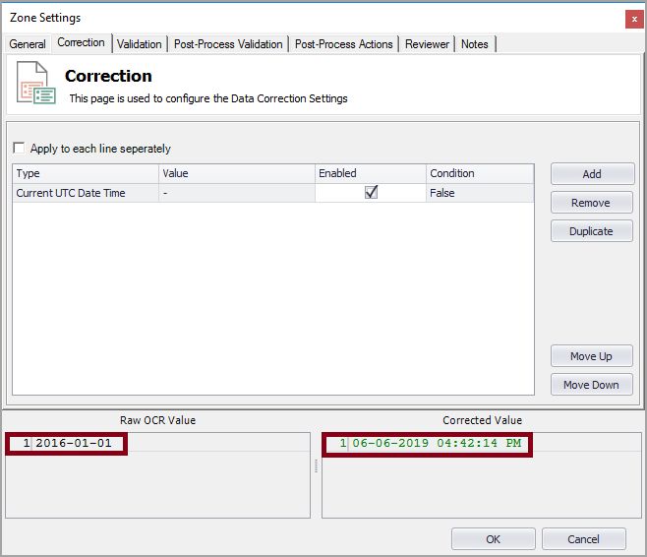Open the Post-Process Validation tab
This screenshot has height=557, width=647.
(x=228, y=43)
